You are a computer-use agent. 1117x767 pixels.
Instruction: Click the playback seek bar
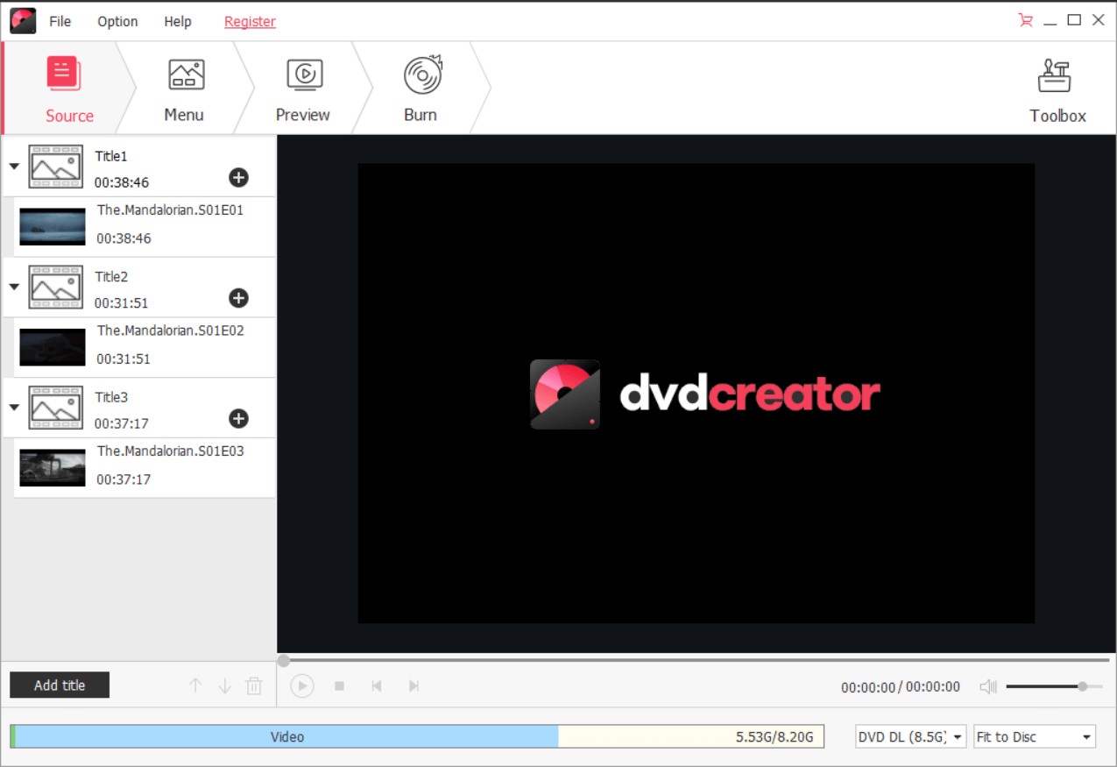694,660
